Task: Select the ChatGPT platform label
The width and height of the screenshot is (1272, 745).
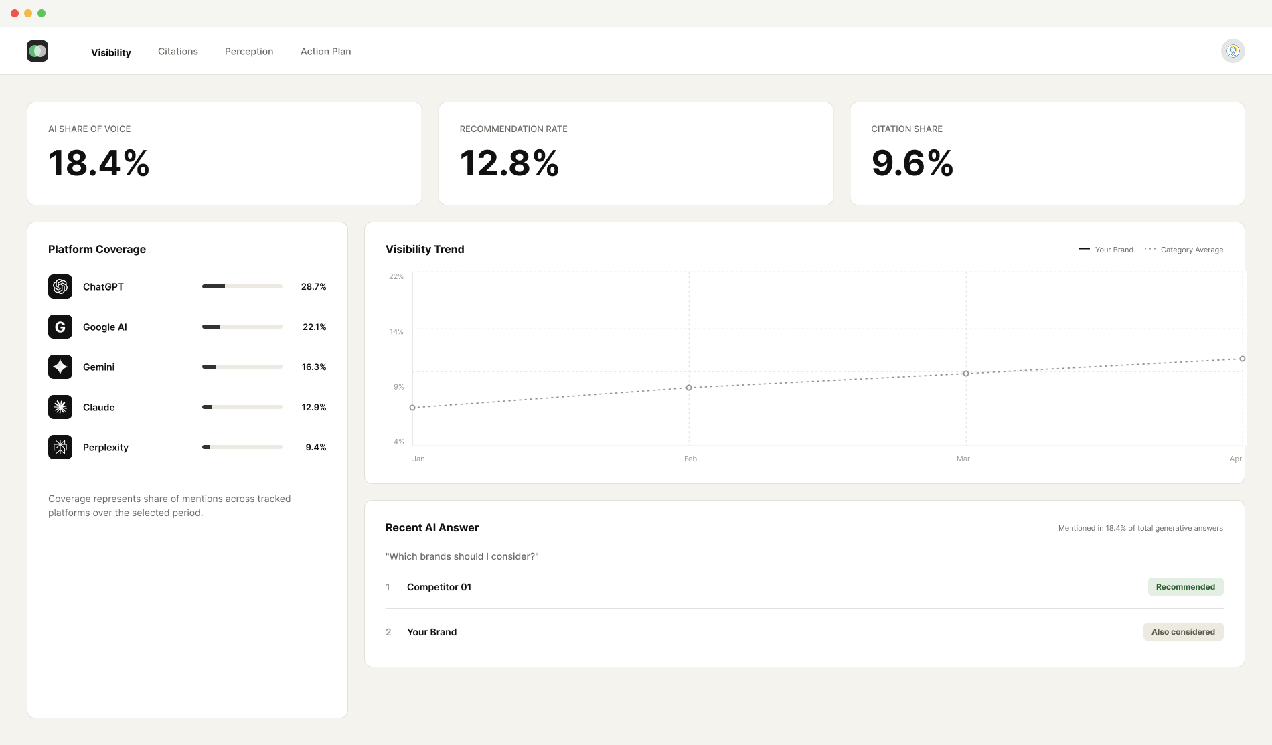Action: [x=103, y=286]
